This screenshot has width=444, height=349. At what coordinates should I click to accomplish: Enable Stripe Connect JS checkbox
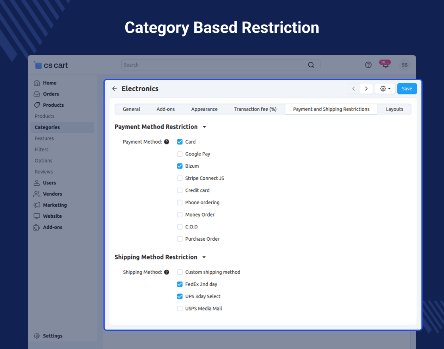point(180,178)
